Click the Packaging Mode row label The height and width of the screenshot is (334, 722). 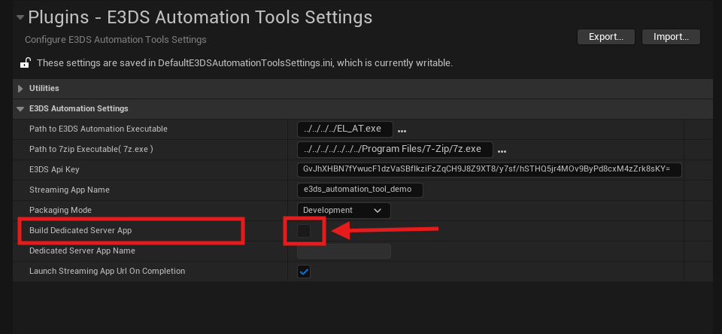(x=60, y=210)
